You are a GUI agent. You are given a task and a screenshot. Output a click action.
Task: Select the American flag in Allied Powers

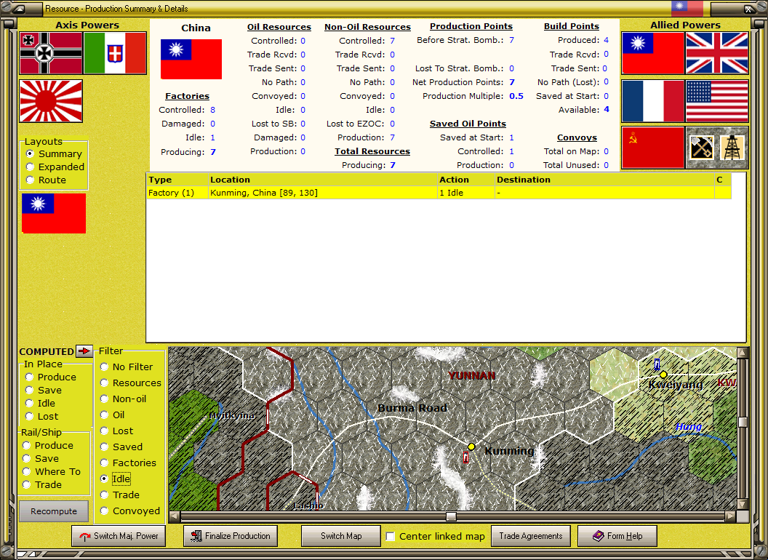coord(717,100)
